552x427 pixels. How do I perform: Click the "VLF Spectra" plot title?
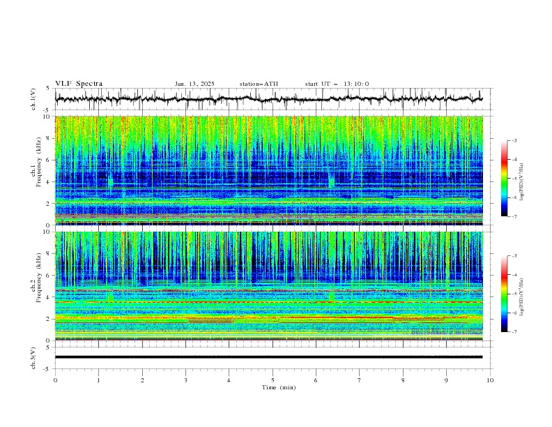[79, 84]
